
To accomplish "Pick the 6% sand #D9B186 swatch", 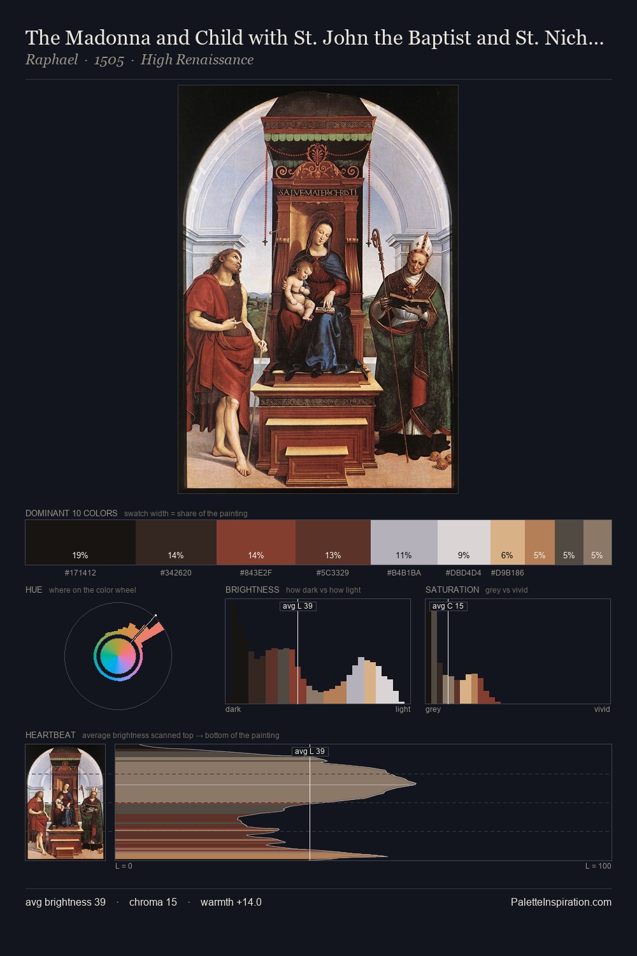I will coord(508,542).
